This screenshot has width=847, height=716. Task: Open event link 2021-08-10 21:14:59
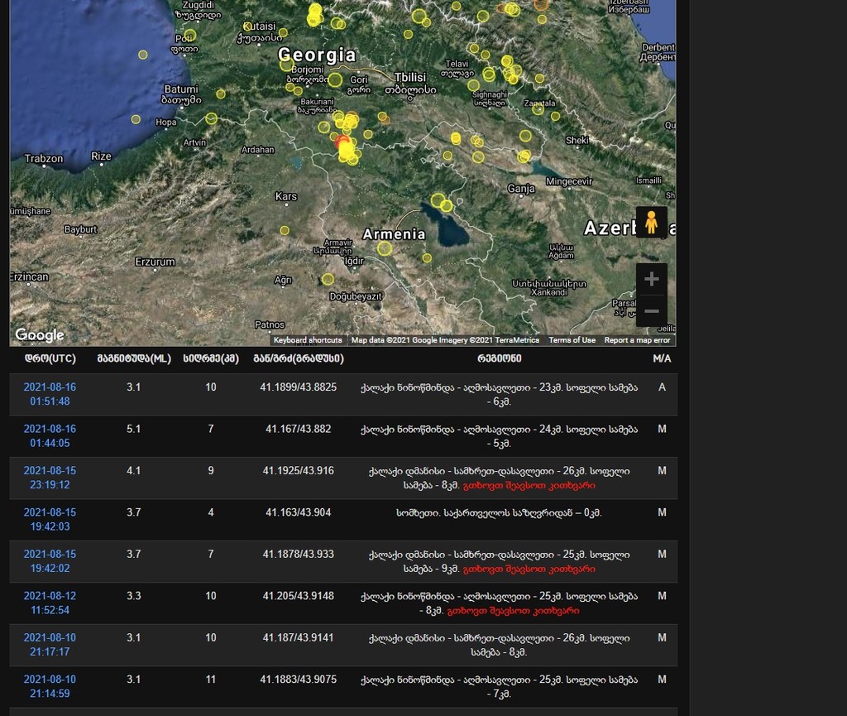50,686
